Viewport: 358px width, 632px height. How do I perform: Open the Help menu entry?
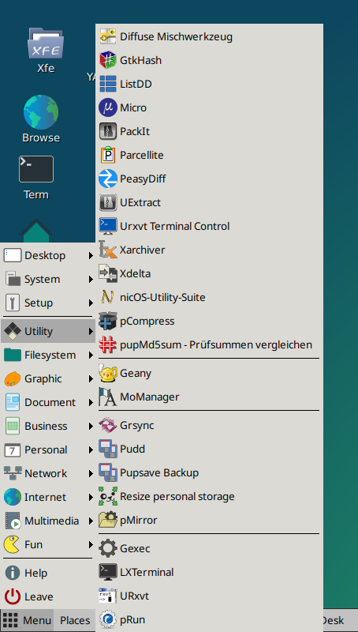tap(48, 573)
